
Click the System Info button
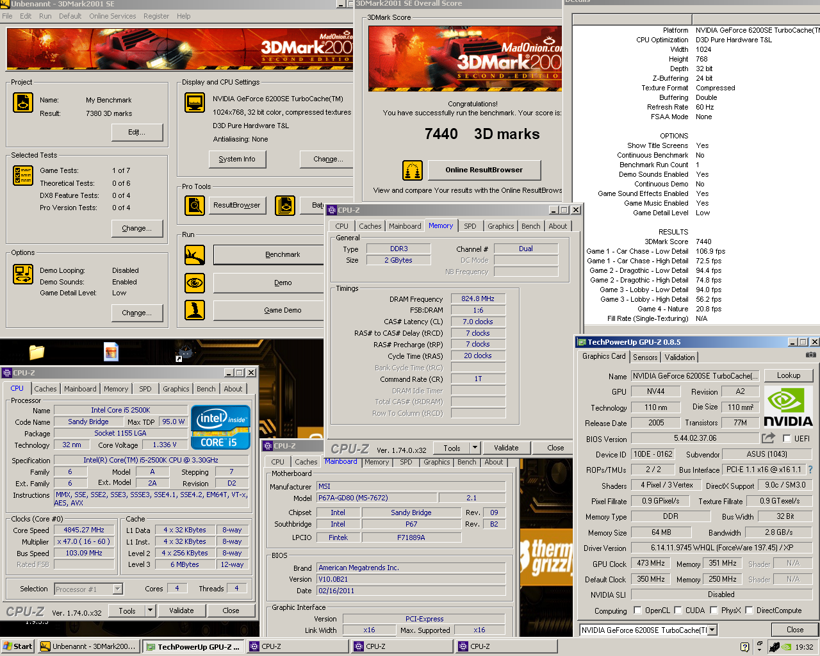coord(237,159)
